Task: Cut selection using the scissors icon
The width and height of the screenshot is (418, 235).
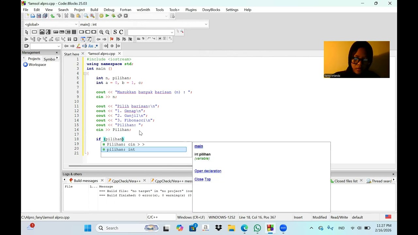Action: [66, 16]
